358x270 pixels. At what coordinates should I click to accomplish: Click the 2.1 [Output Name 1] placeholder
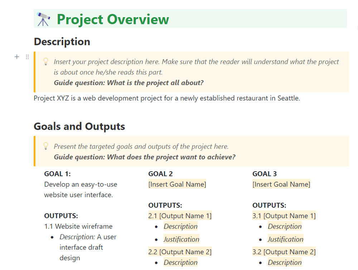click(180, 216)
